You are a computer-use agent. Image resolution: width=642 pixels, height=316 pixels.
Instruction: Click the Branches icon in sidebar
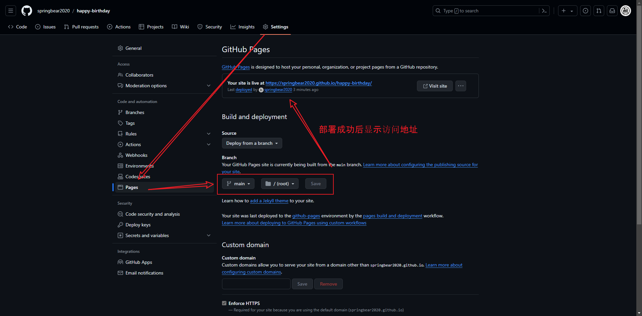[x=120, y=112]
